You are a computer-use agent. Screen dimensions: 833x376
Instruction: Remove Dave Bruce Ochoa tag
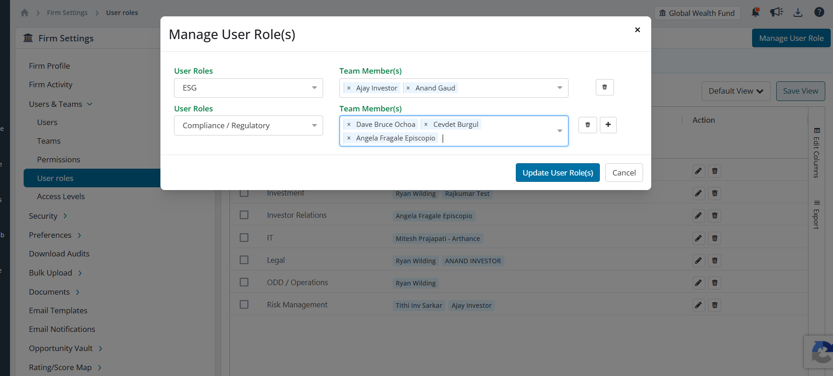(x=349, y=125)
